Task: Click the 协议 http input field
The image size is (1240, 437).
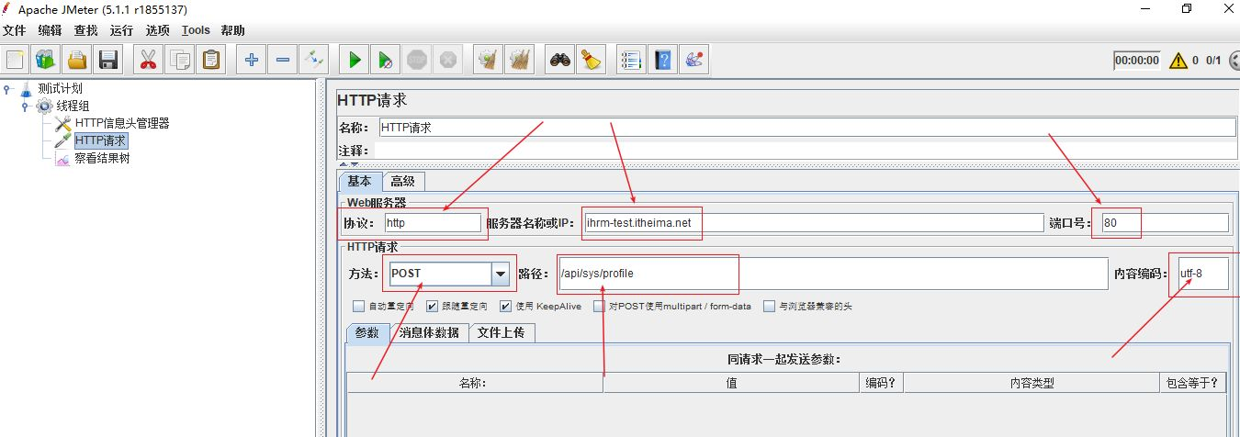Action: pos(433,222)
